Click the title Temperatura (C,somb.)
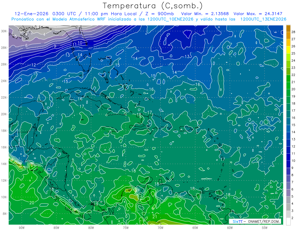This screenshot has height=231, width=300. pos(152,5)
